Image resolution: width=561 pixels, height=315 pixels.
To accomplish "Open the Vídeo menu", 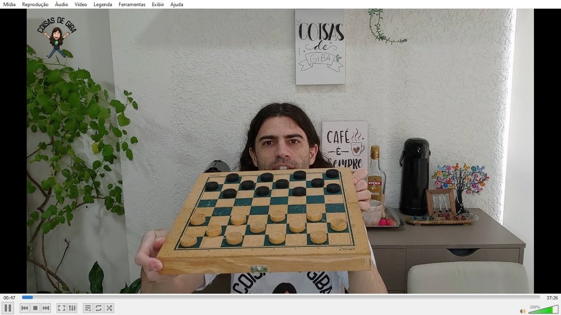I will (81, 4).
